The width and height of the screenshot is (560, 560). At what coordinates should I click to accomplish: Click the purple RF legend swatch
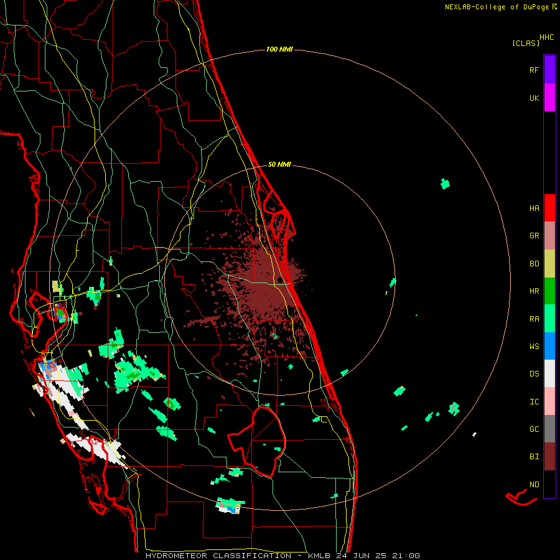coord(549,70)
